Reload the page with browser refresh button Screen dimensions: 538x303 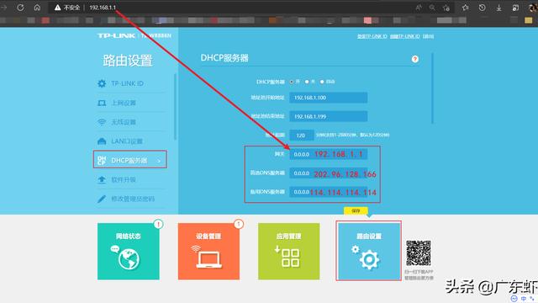(x=20, y=8)
